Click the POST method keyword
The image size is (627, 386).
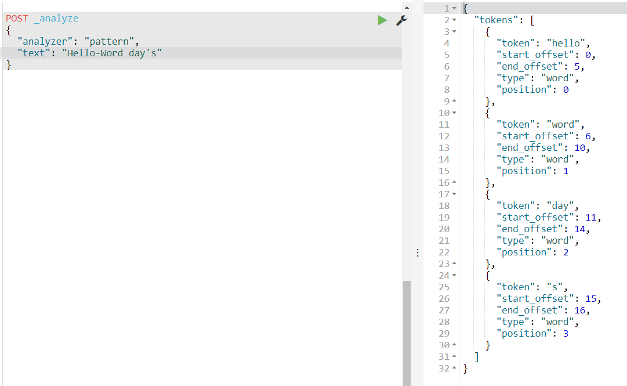tap(17, 19)
